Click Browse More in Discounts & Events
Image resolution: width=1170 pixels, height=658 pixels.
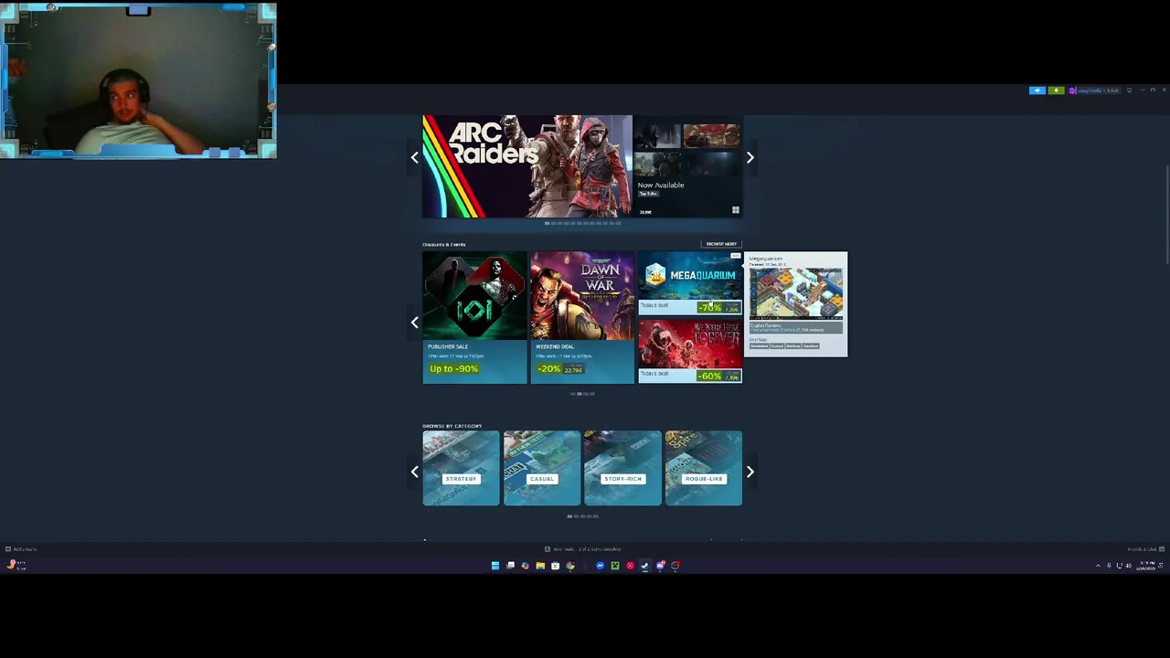721,244
